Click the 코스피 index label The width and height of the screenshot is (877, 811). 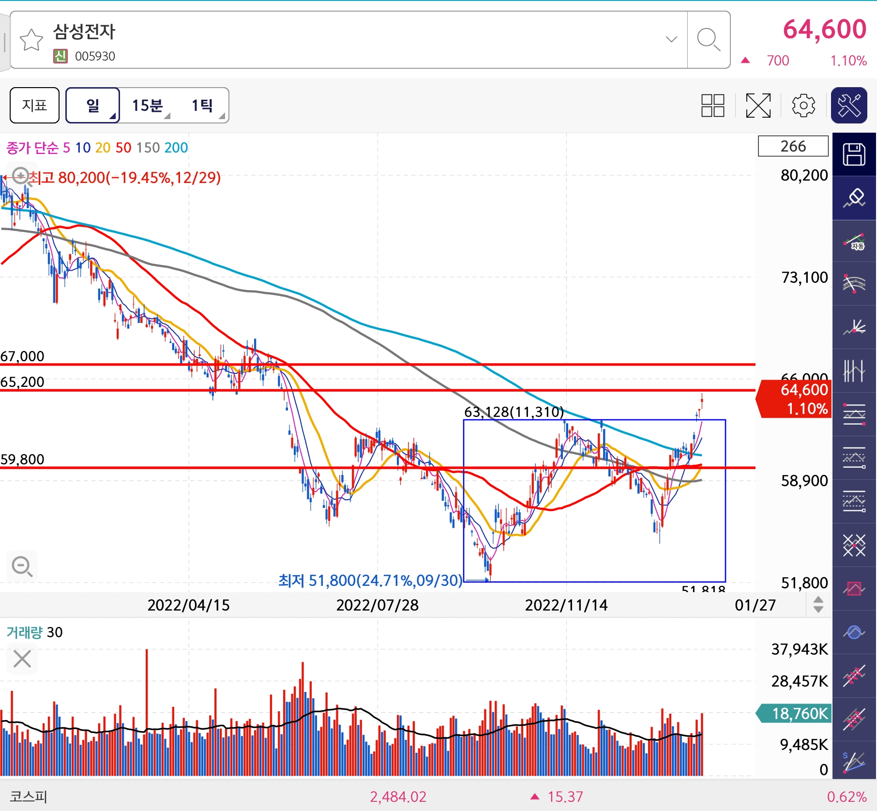point(29,797)
